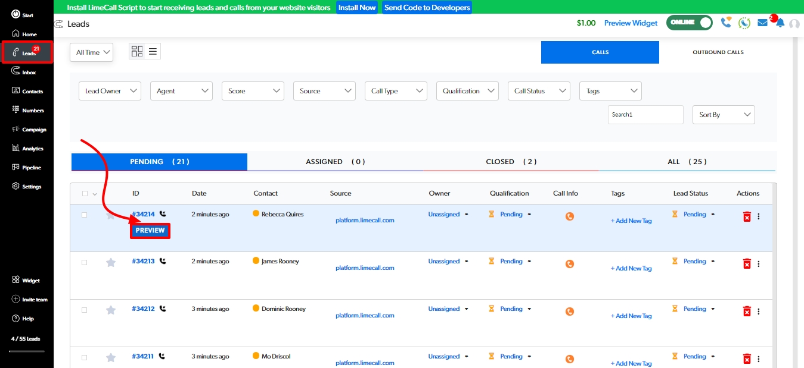Open the mail envelope icon in header
Screen dimensions: 804x368
pos(762,23)
